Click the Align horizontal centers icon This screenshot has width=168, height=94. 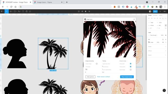click(x=152, y=18)
